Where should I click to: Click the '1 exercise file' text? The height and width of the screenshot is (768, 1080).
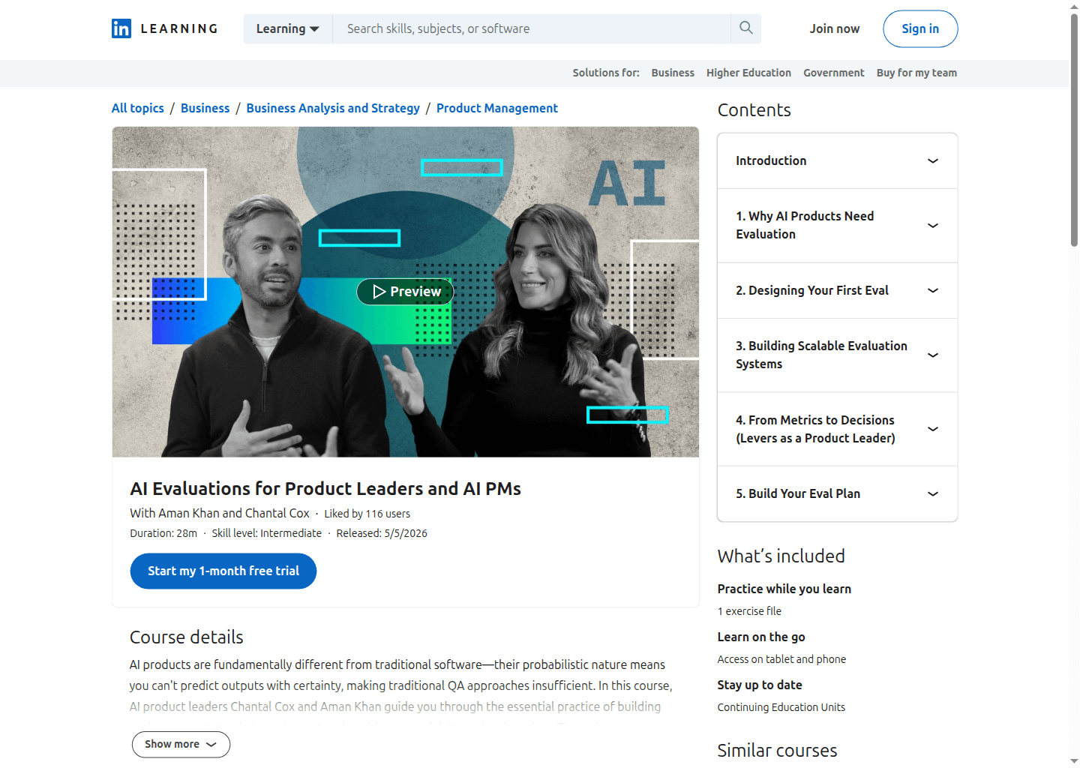point(749,611)
